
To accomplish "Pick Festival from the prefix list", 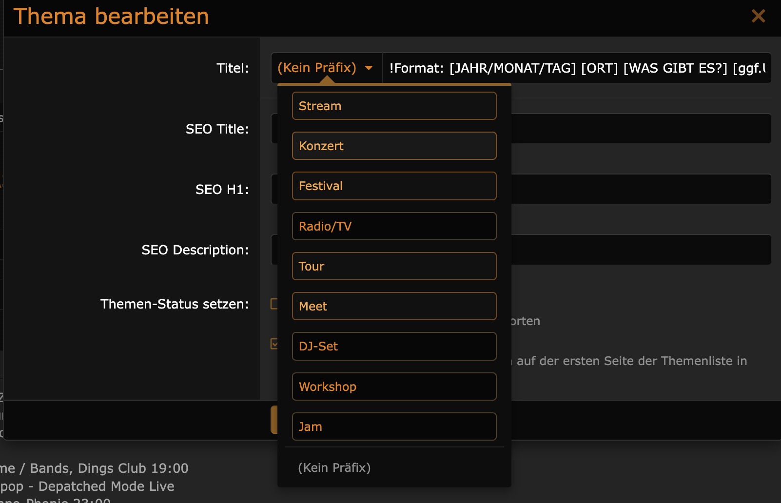I will [394, 186].
